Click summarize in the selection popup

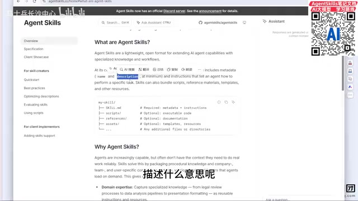point(158,69)
